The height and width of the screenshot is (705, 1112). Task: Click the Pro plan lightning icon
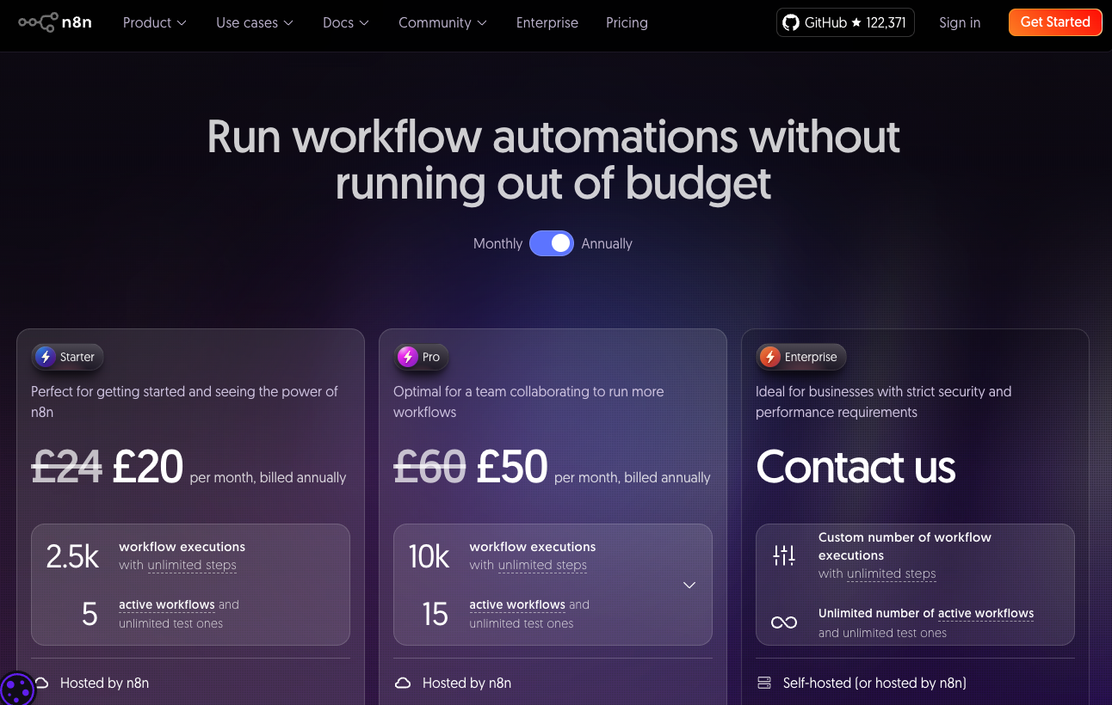408,357
